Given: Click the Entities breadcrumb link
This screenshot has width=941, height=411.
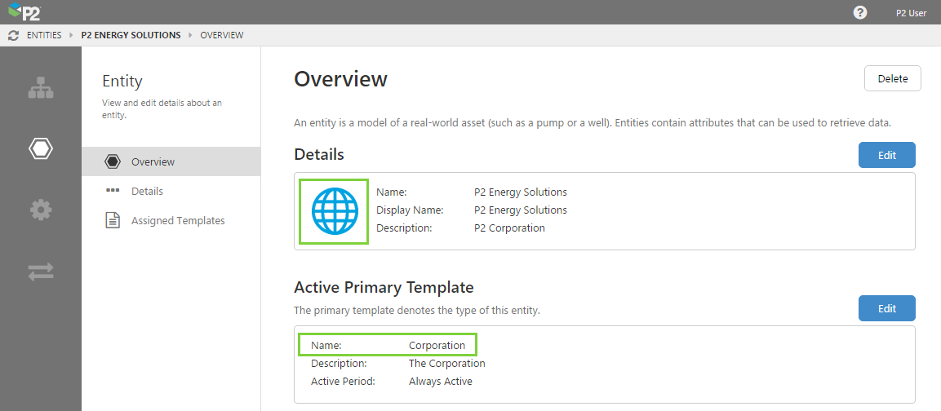Looking at the screenshot, I should [x=44, y=35].
